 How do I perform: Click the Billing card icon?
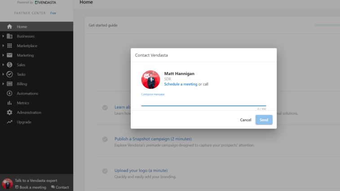(x=9, y=84)
